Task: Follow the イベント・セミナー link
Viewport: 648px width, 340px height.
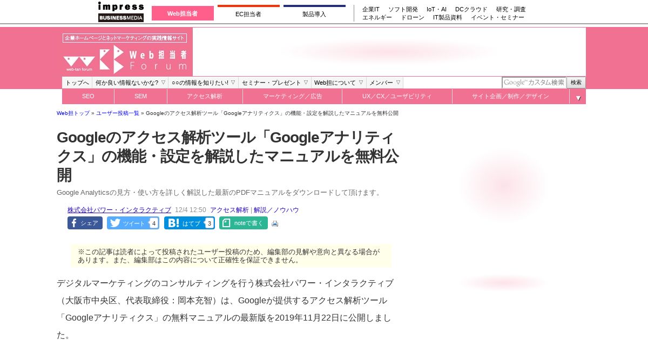Action: [x=497, y=17]
